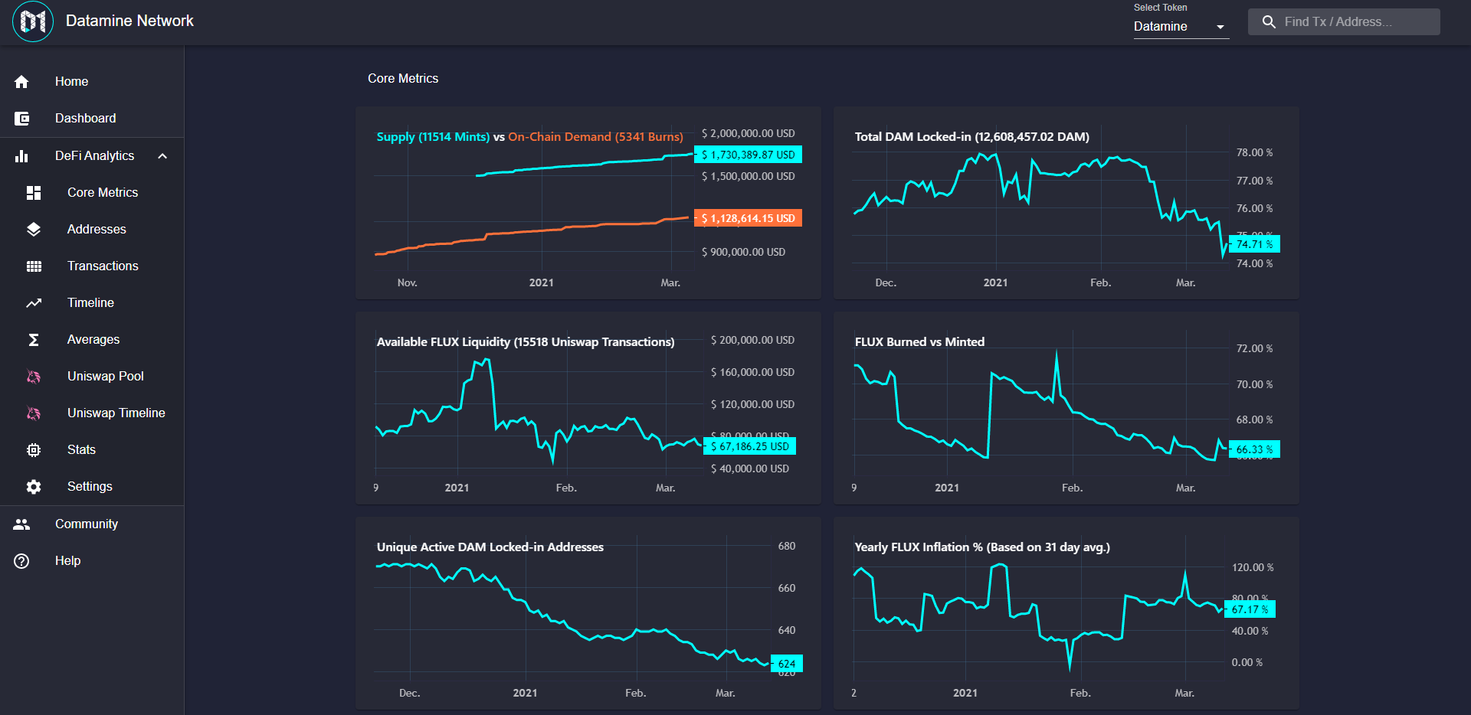Open the Help menu item
This screenshot has height=715, width=1471.
(x=92, y=560)
